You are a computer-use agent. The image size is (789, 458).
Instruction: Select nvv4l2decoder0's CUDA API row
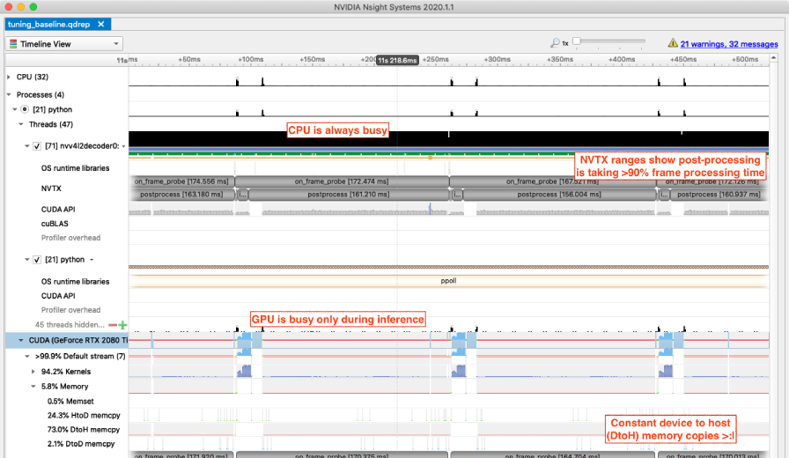coord(58,209)
